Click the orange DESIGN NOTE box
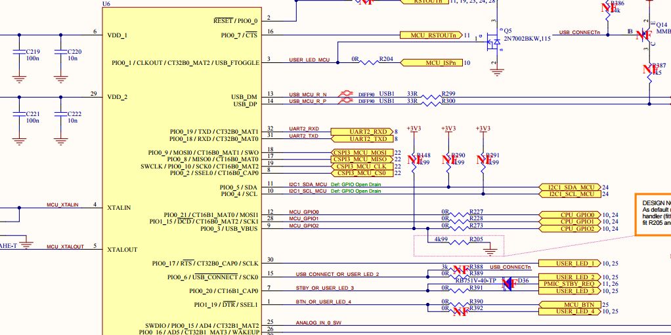The width and height of the screenshot is (671, 335). tap(653, 214)
